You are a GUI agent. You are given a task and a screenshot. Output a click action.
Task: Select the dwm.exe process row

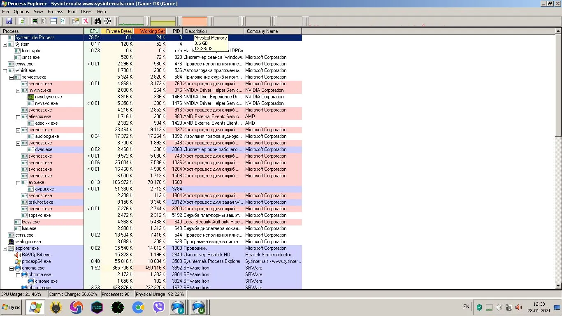point(151,149)
